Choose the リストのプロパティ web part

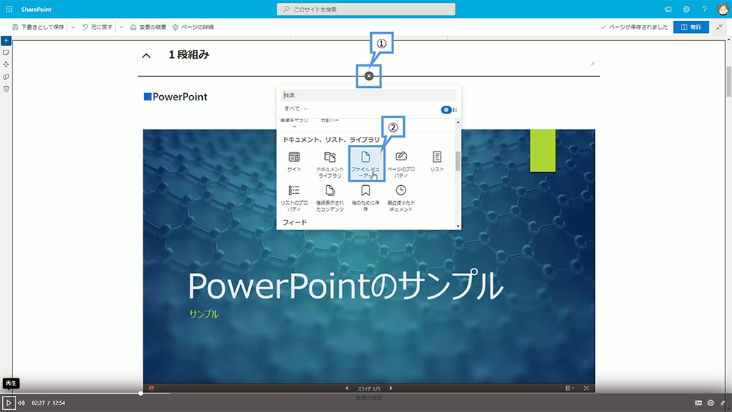coord(294,198)
